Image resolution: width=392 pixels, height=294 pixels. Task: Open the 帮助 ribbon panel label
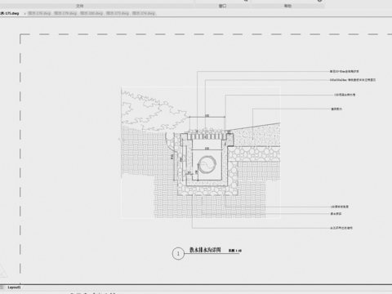click(x=287, y=6)
